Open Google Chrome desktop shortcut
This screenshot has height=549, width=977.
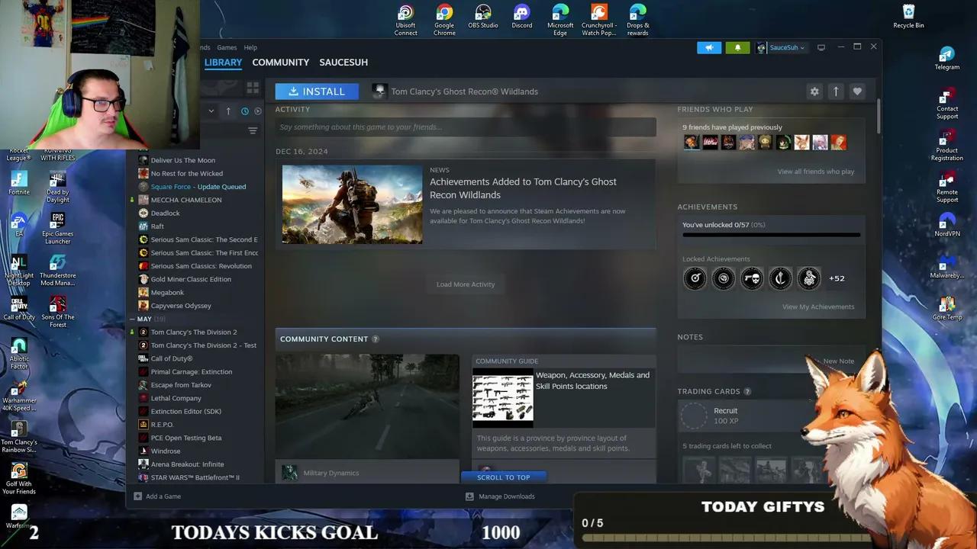tap(444, 21)
